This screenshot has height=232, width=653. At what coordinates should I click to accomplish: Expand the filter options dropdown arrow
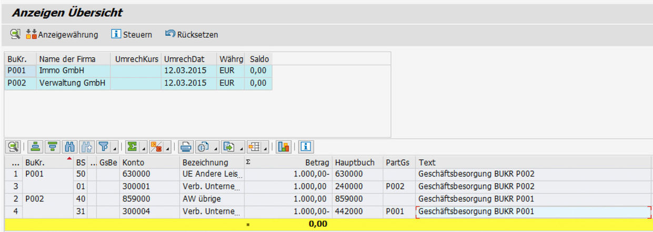[x=114, y=149]
